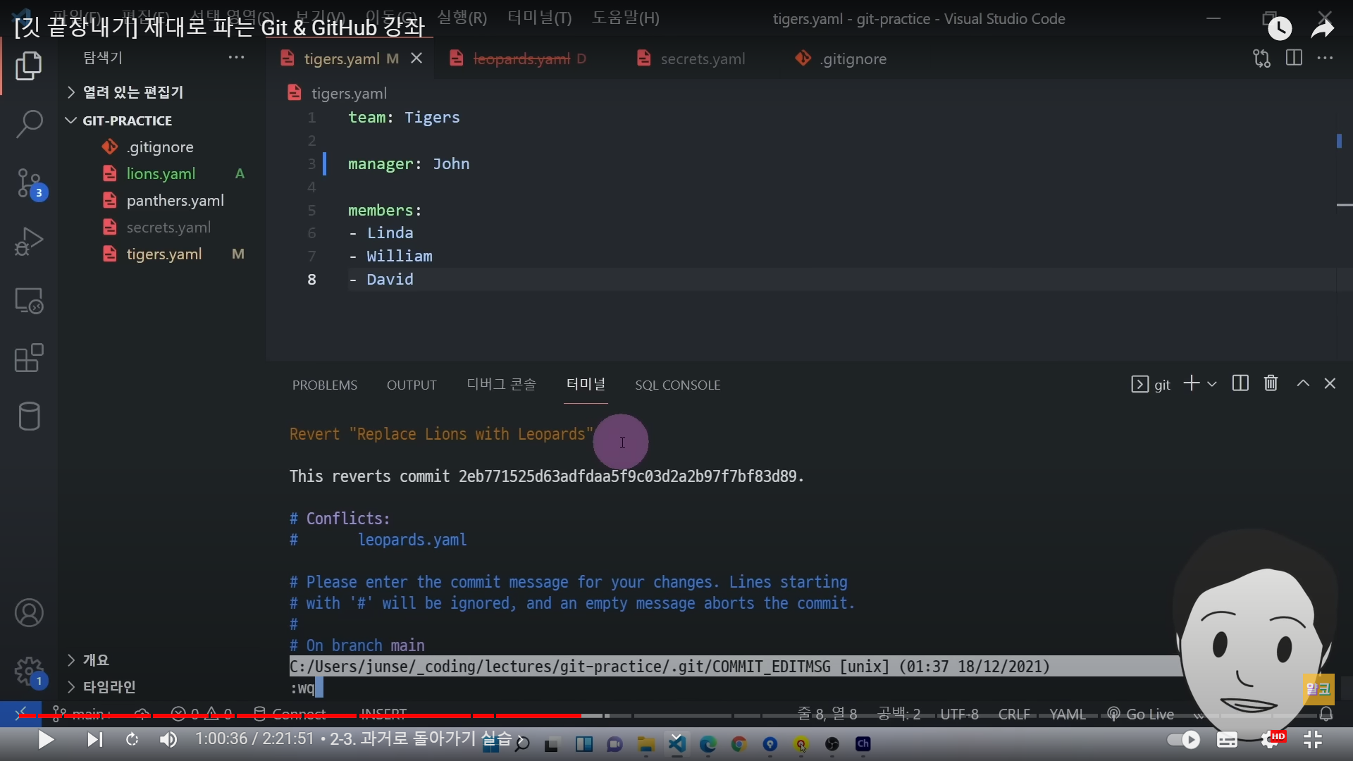1353x761 pixels.
Task: Open the Search view in activity bar
Action: click(29, 124)
